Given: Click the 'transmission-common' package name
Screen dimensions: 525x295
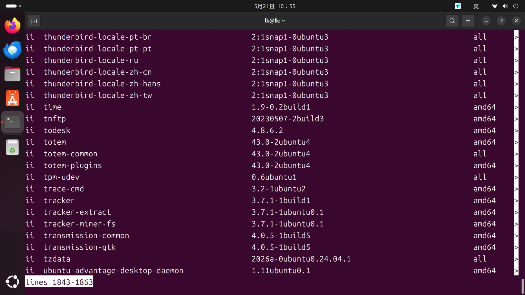Looking at the screenshot, I should click(x=86, y=235).
